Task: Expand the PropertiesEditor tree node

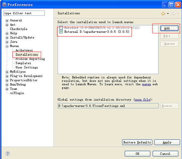Action: tap(7, 80)
